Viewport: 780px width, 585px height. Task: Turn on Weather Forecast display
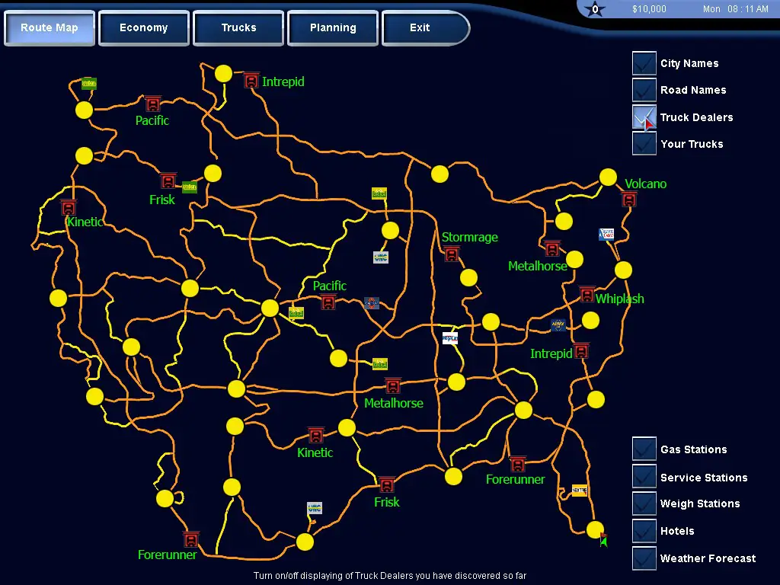click(x=644, y=558)
